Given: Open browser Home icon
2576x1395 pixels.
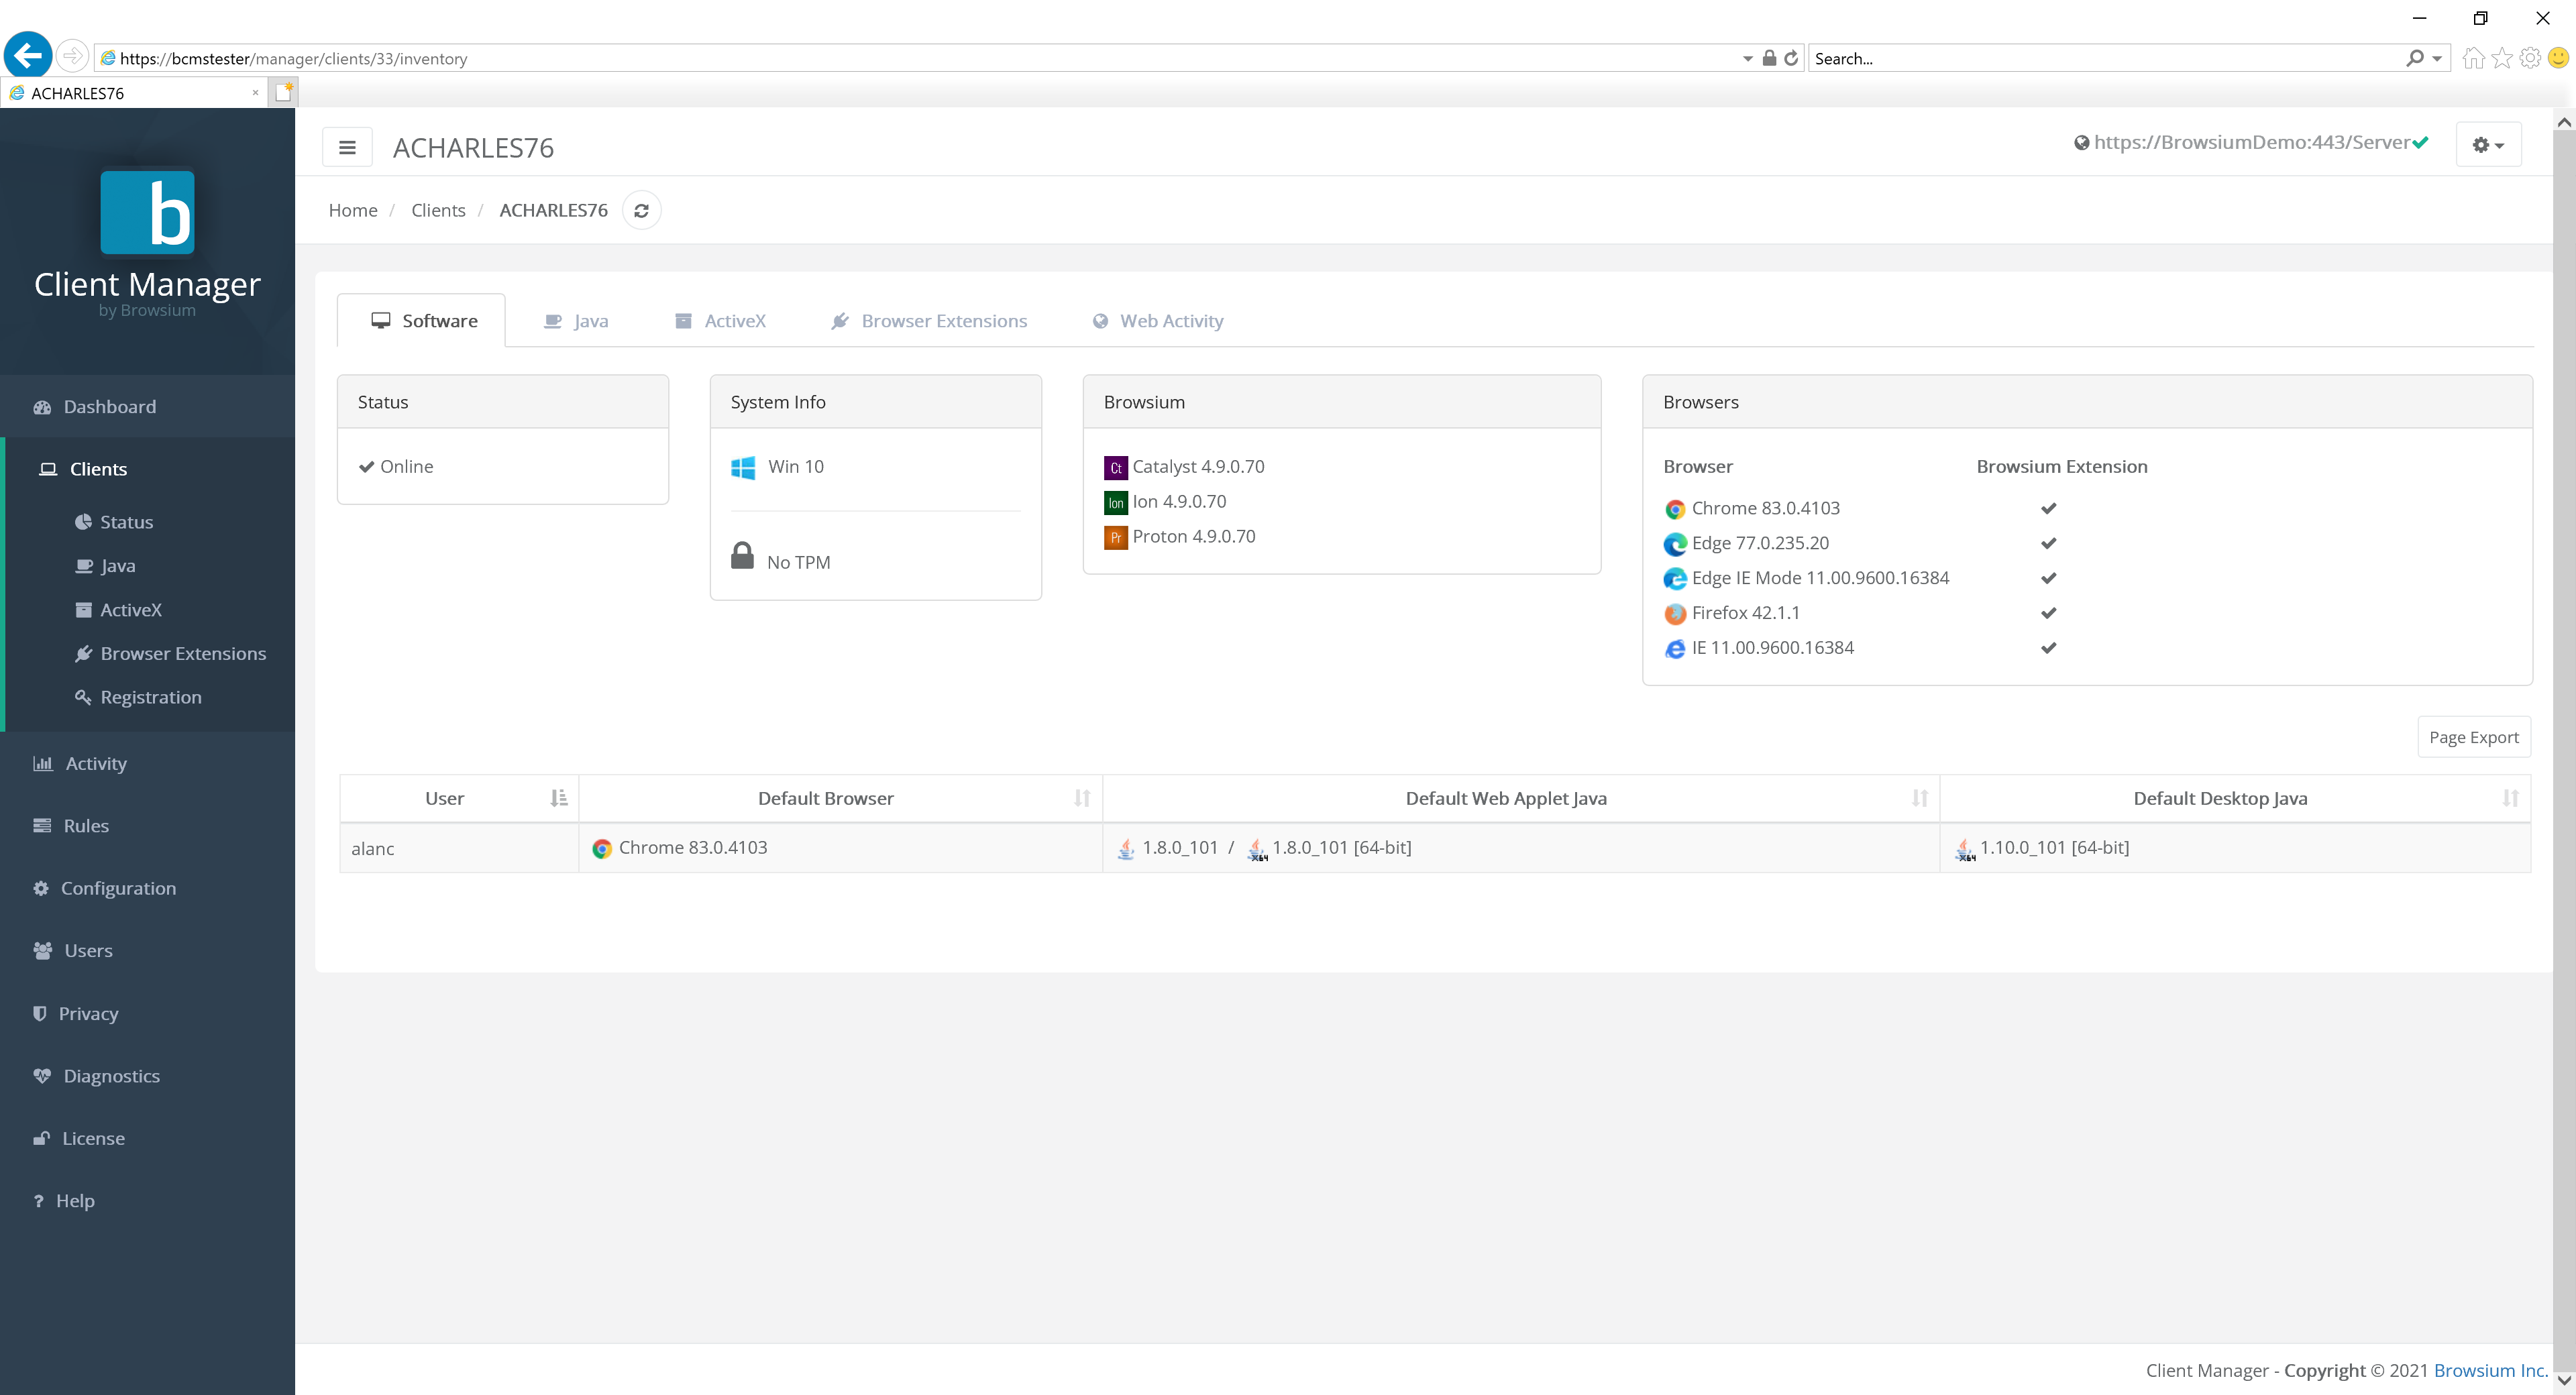Looking at the screenshot, I should (x=2473, y=58).
